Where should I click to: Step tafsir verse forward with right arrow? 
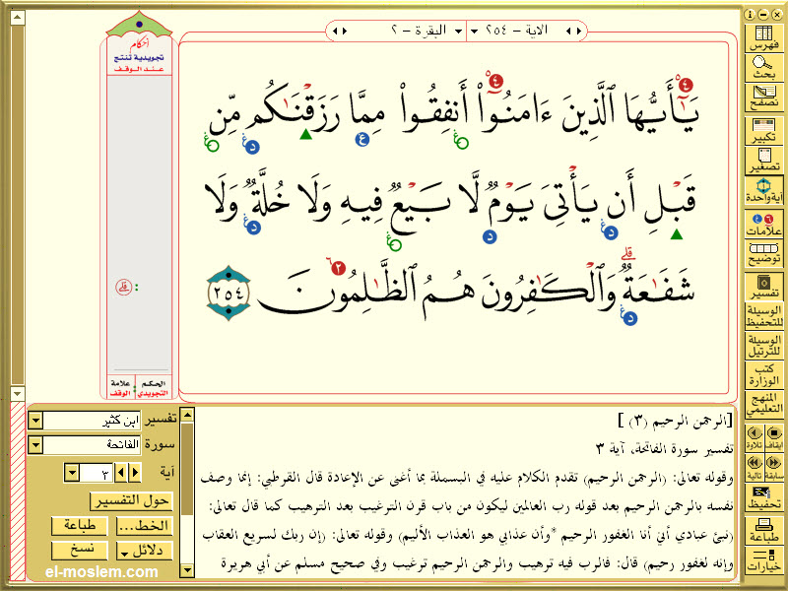pyautogui.click(x=135, y=473)
